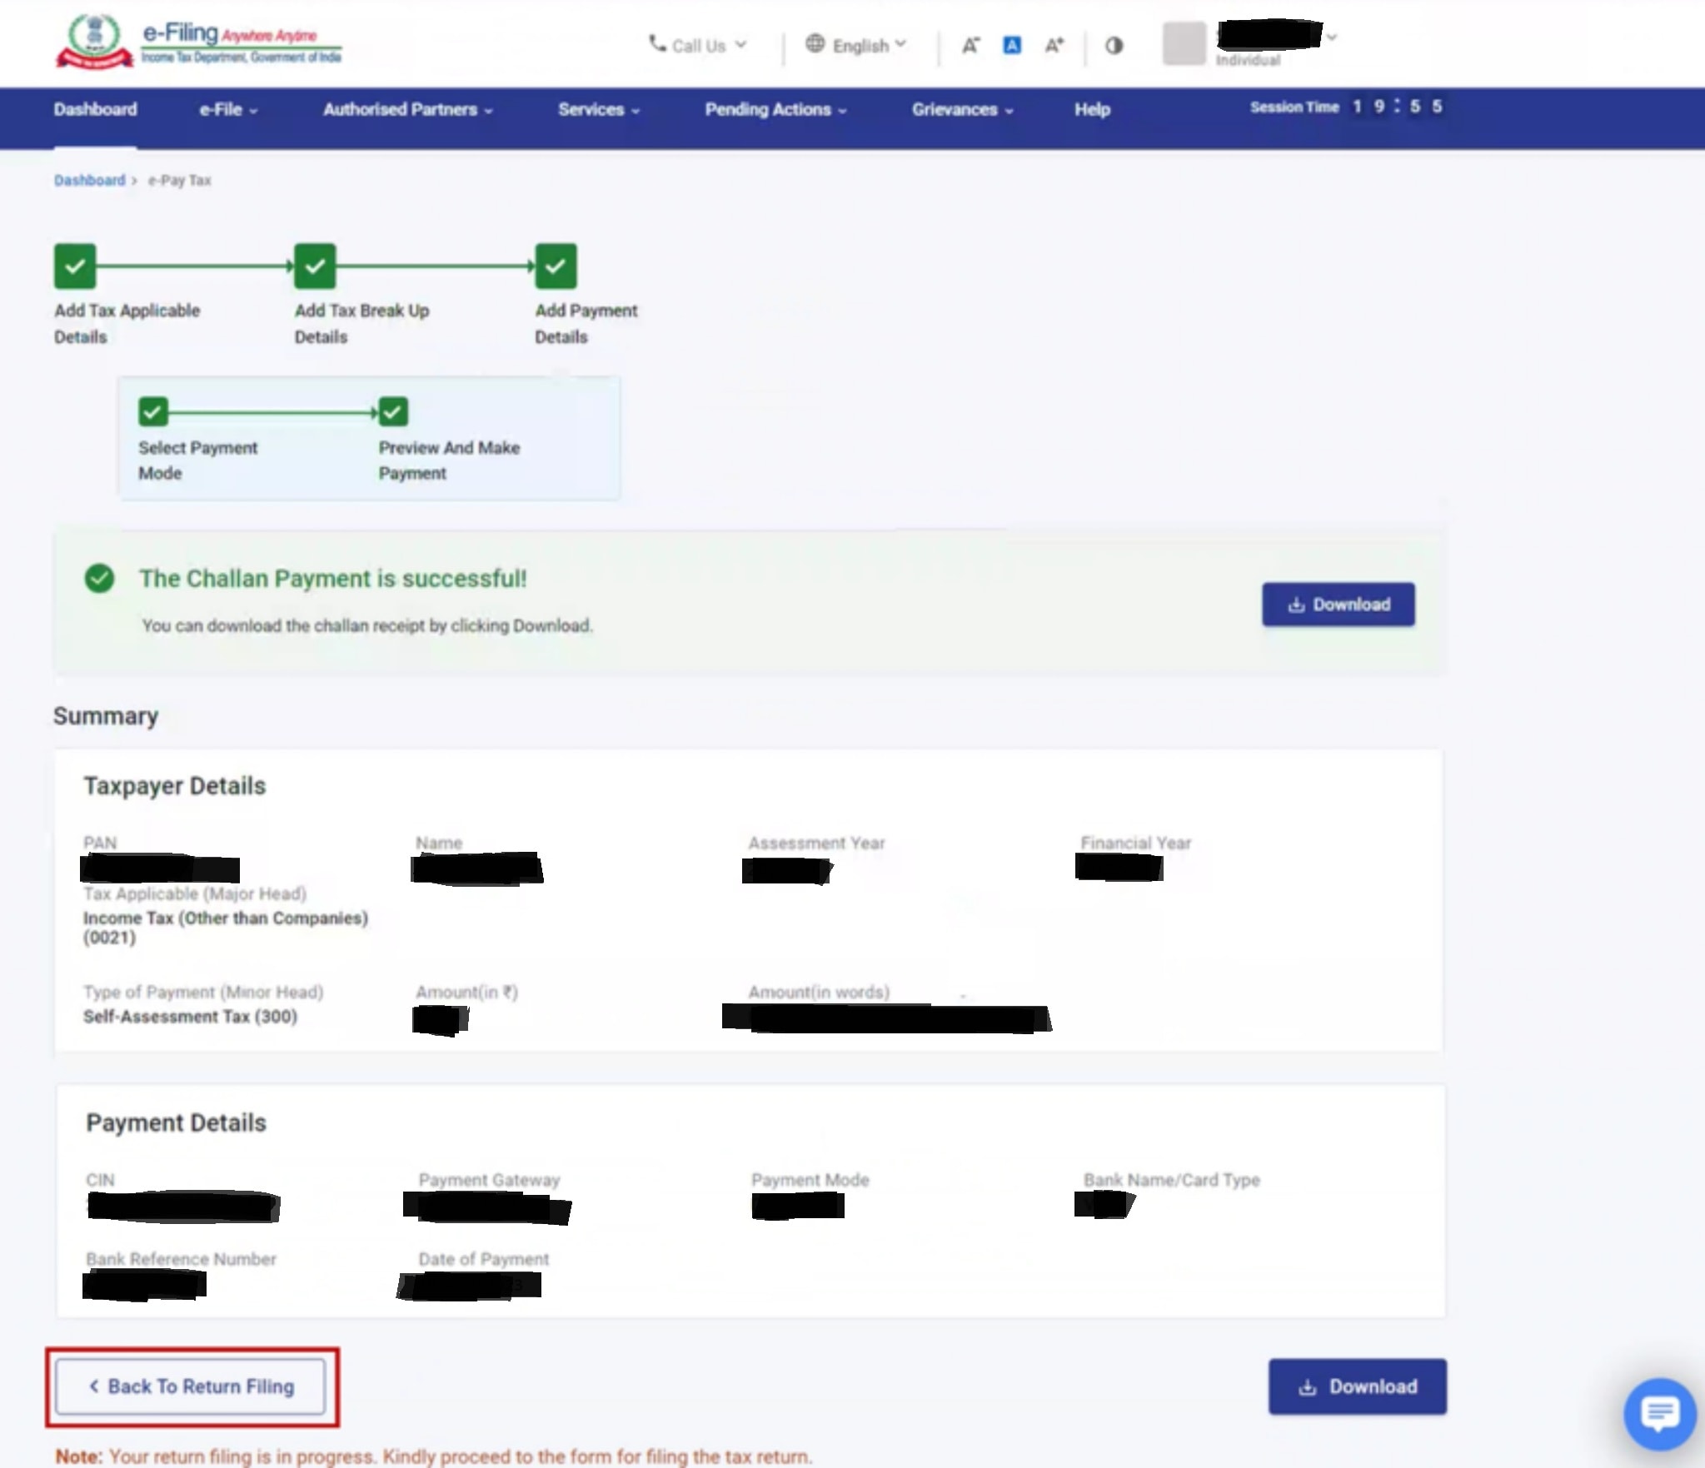Expand the e-File menu dropdown

tap(227, 110)
